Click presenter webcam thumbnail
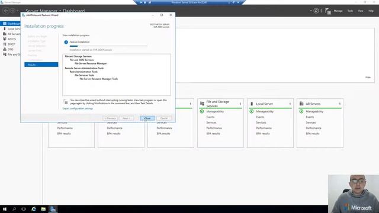This screenshot has width=379, height=213. tap(354, 193)
